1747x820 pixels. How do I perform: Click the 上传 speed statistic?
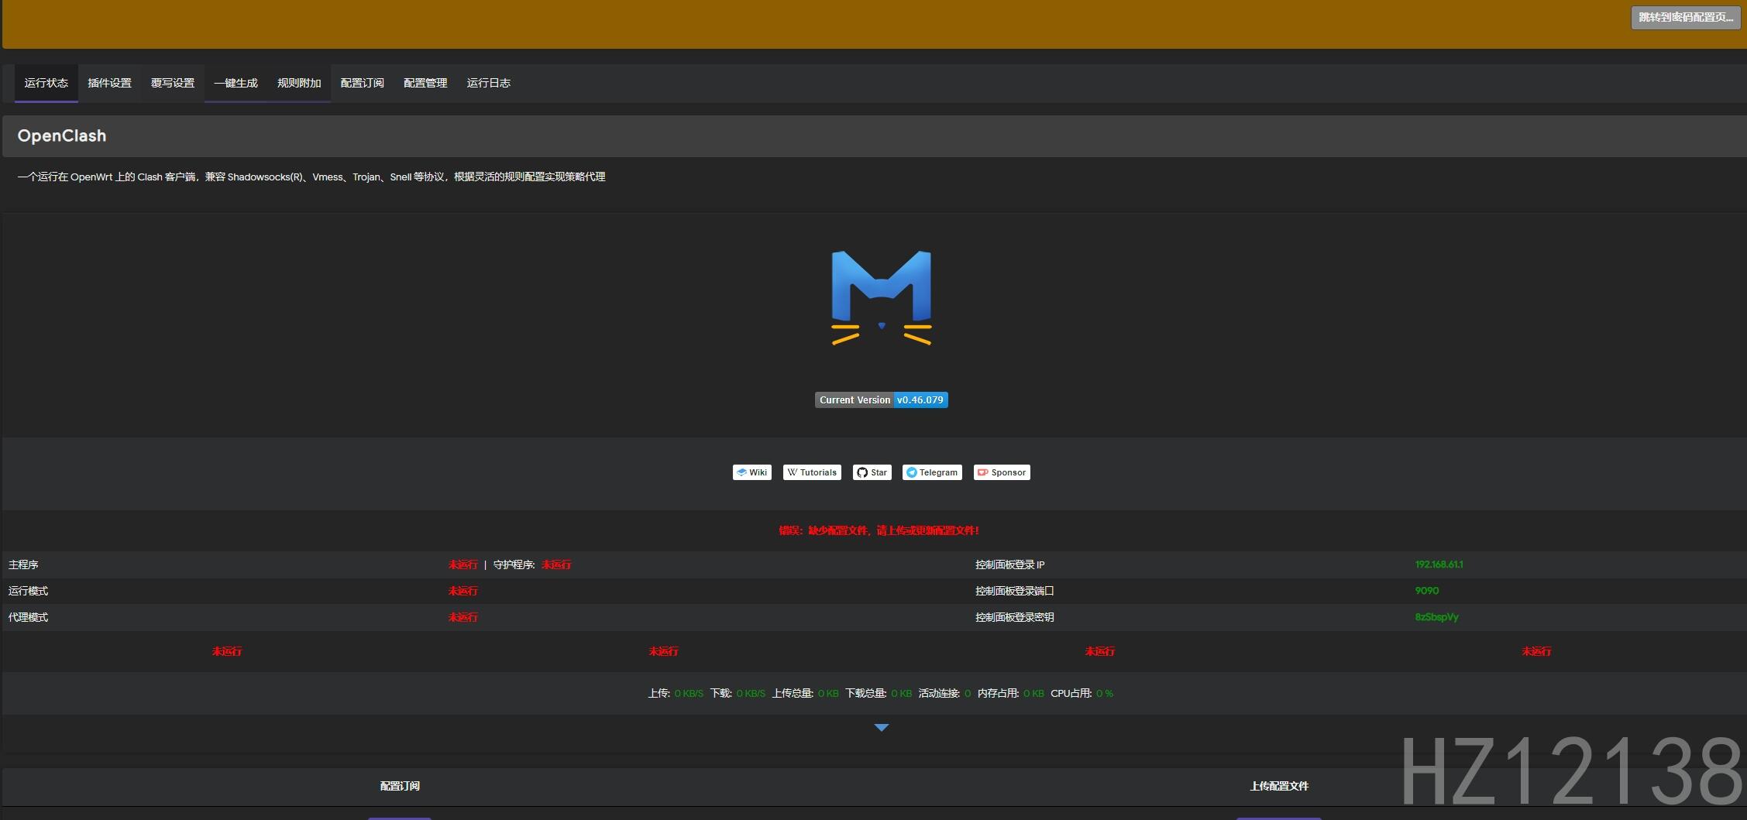pyautogui.click(x=676, y=693)
